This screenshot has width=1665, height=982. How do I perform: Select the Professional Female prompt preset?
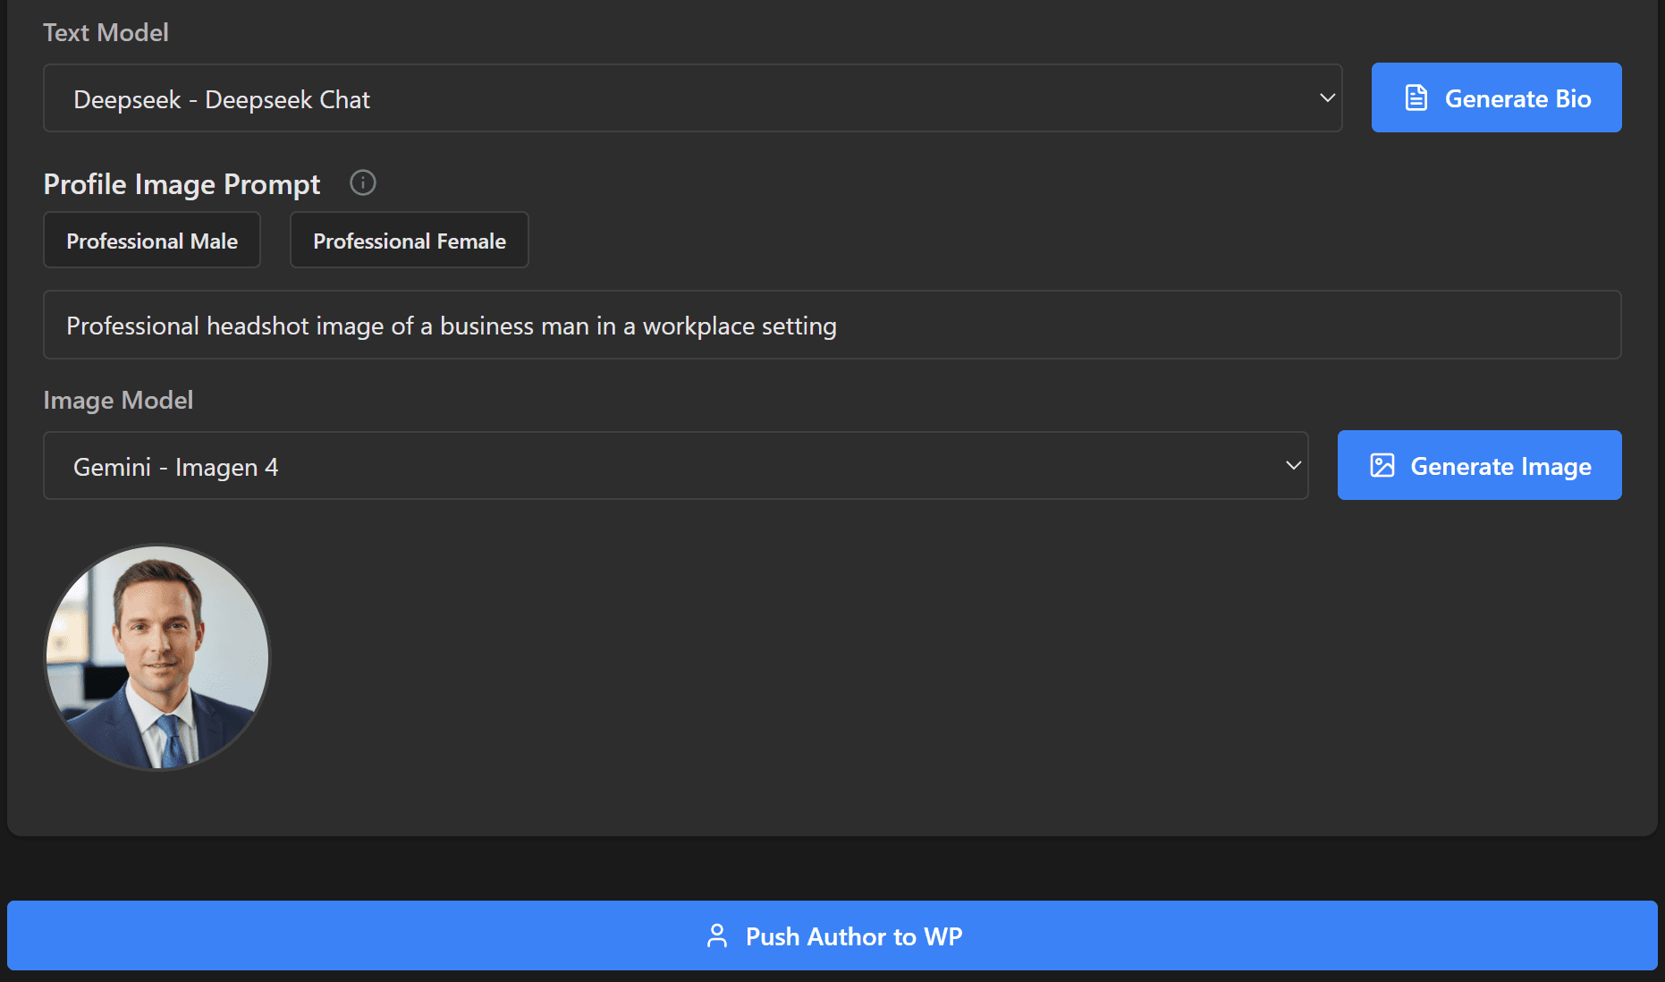coord(409,240)
